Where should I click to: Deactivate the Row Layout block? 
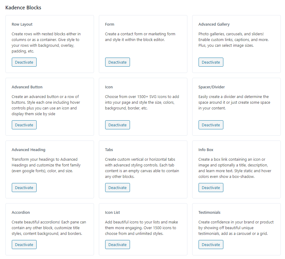24,62
